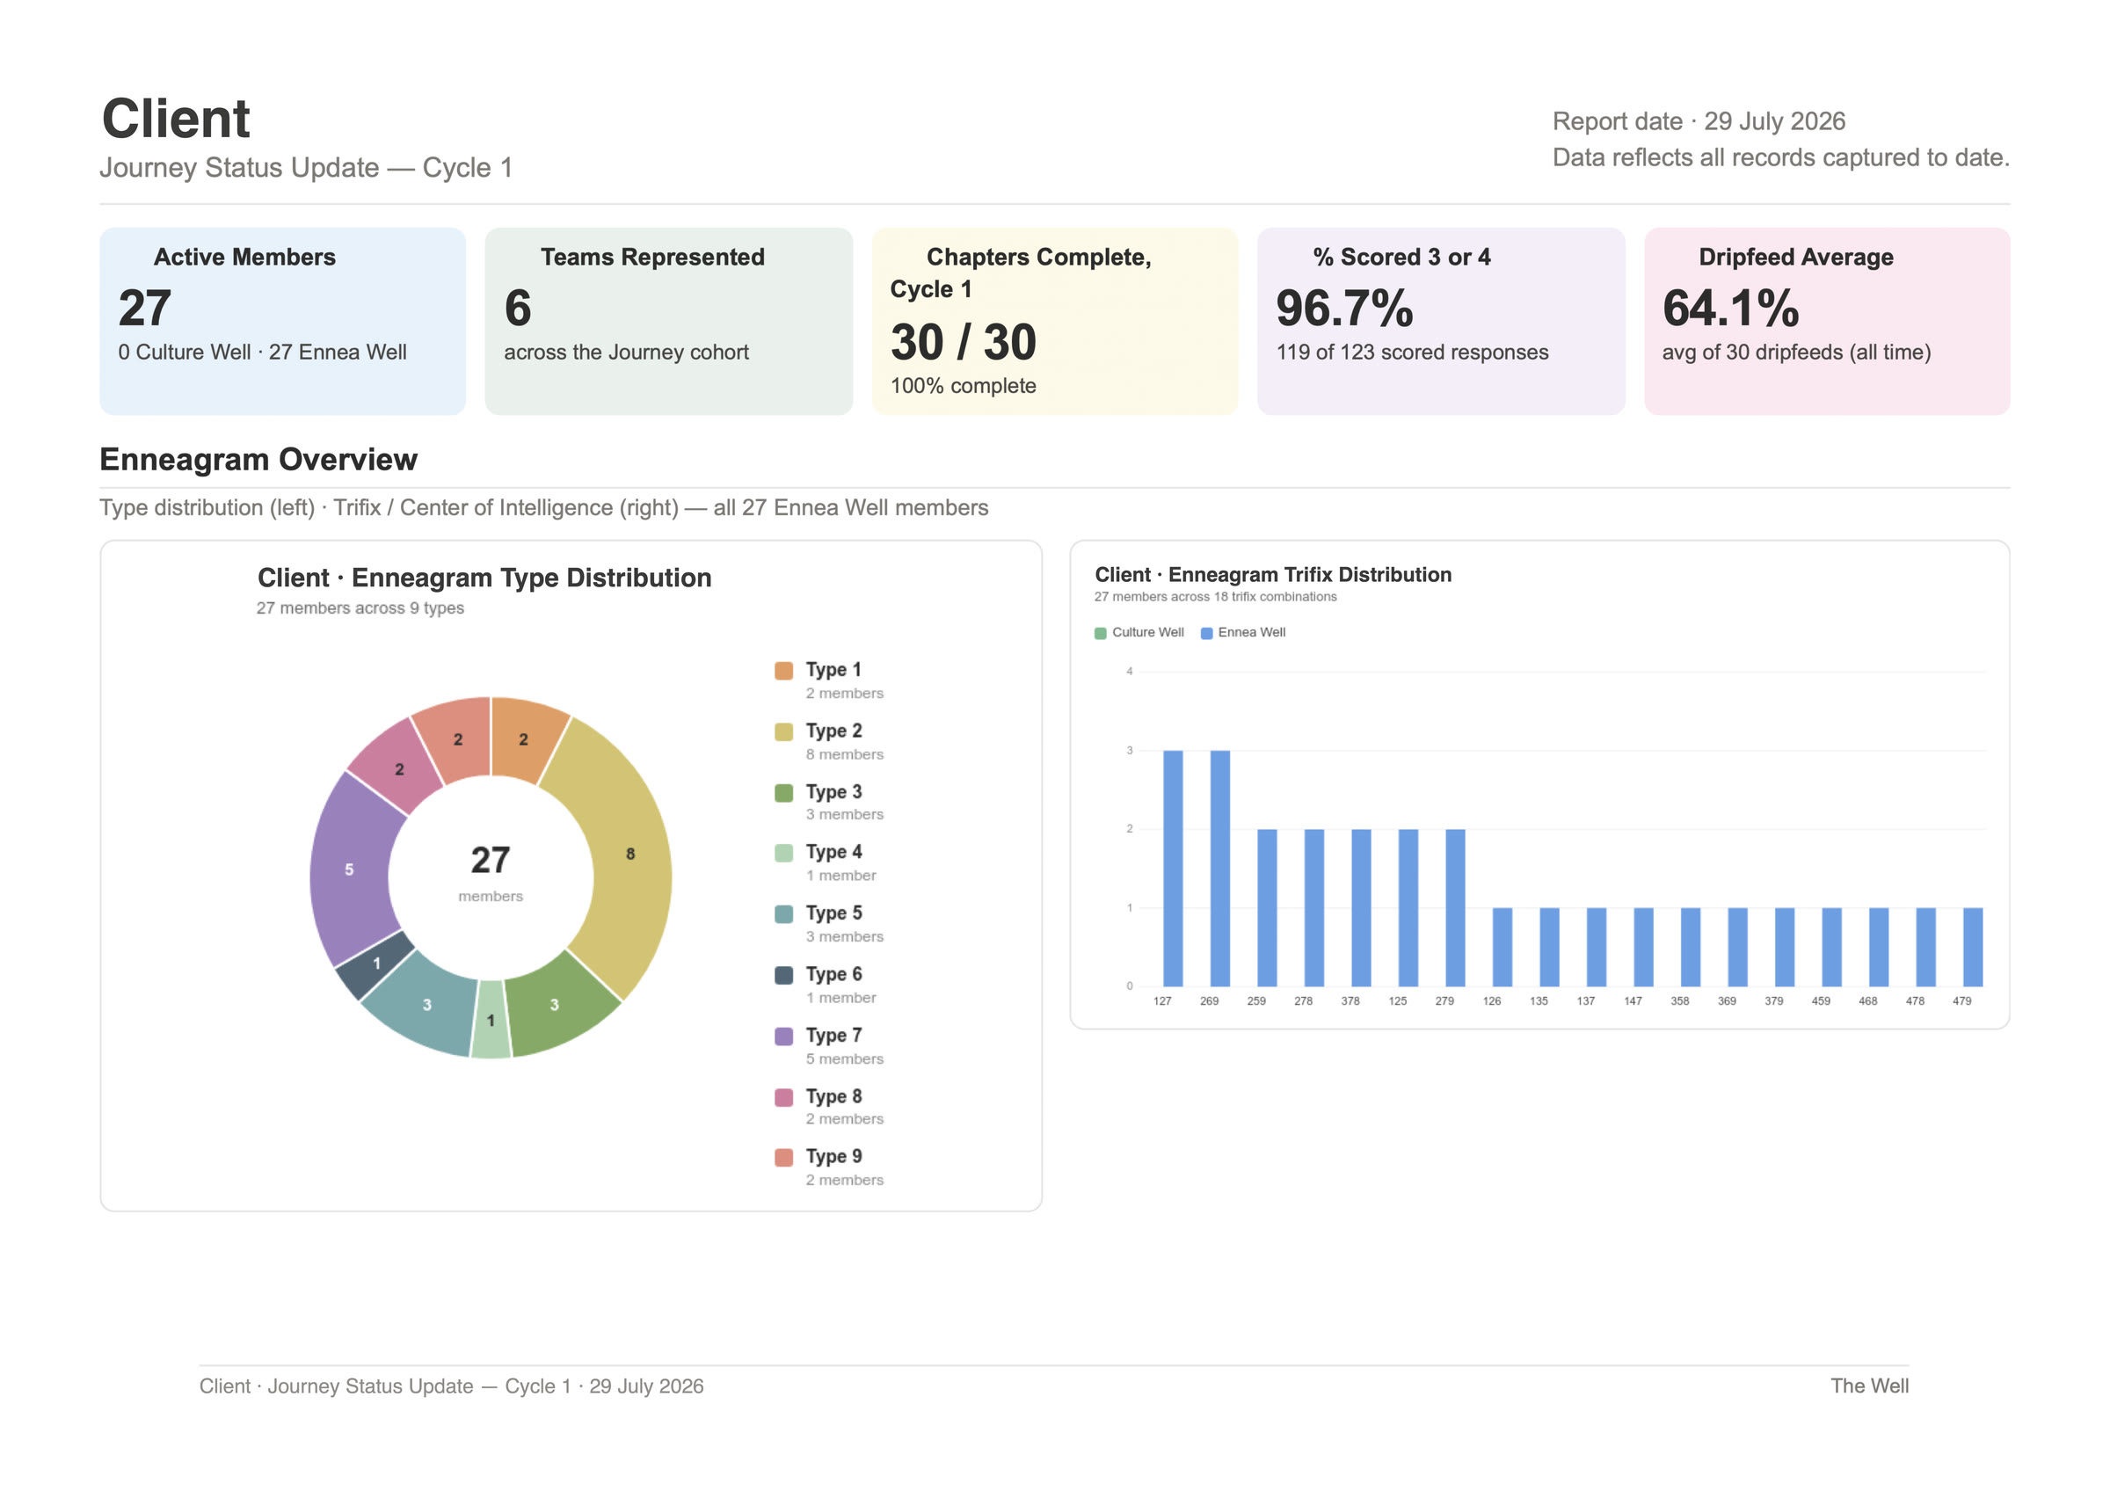Click the 'Type 7' legend label
Screen dimensions: 2110x1491
(833, 1036)
